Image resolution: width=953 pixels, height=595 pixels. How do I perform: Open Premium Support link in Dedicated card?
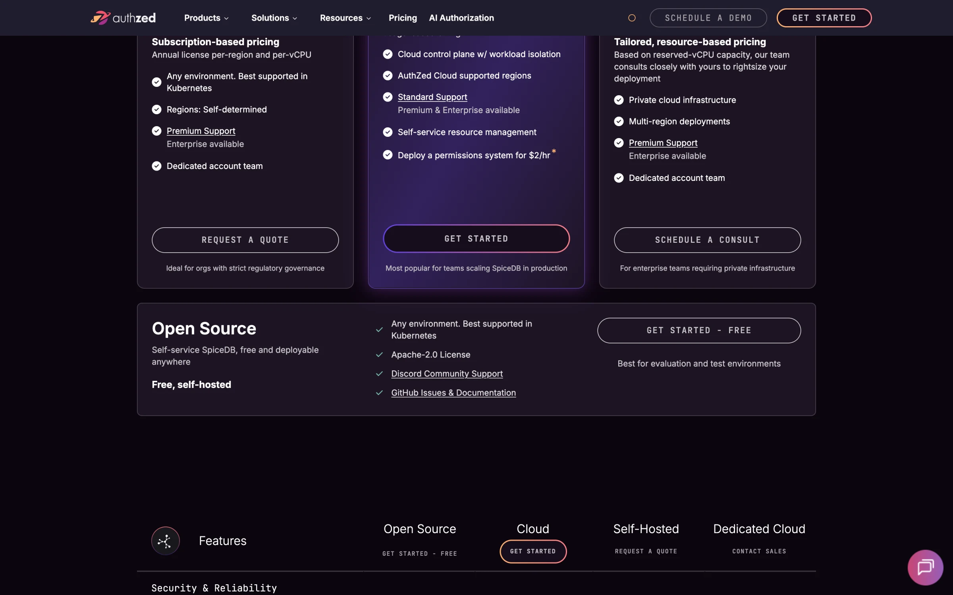(663, 143)
